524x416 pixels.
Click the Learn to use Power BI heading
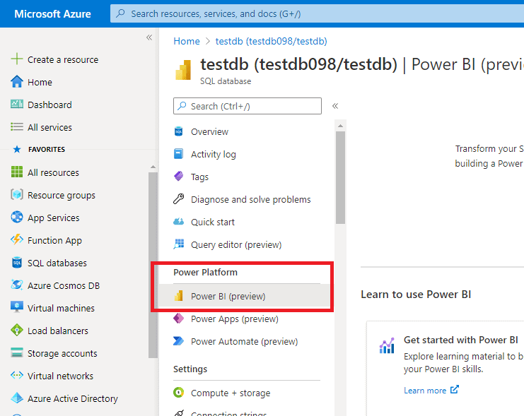coord(416,295)
